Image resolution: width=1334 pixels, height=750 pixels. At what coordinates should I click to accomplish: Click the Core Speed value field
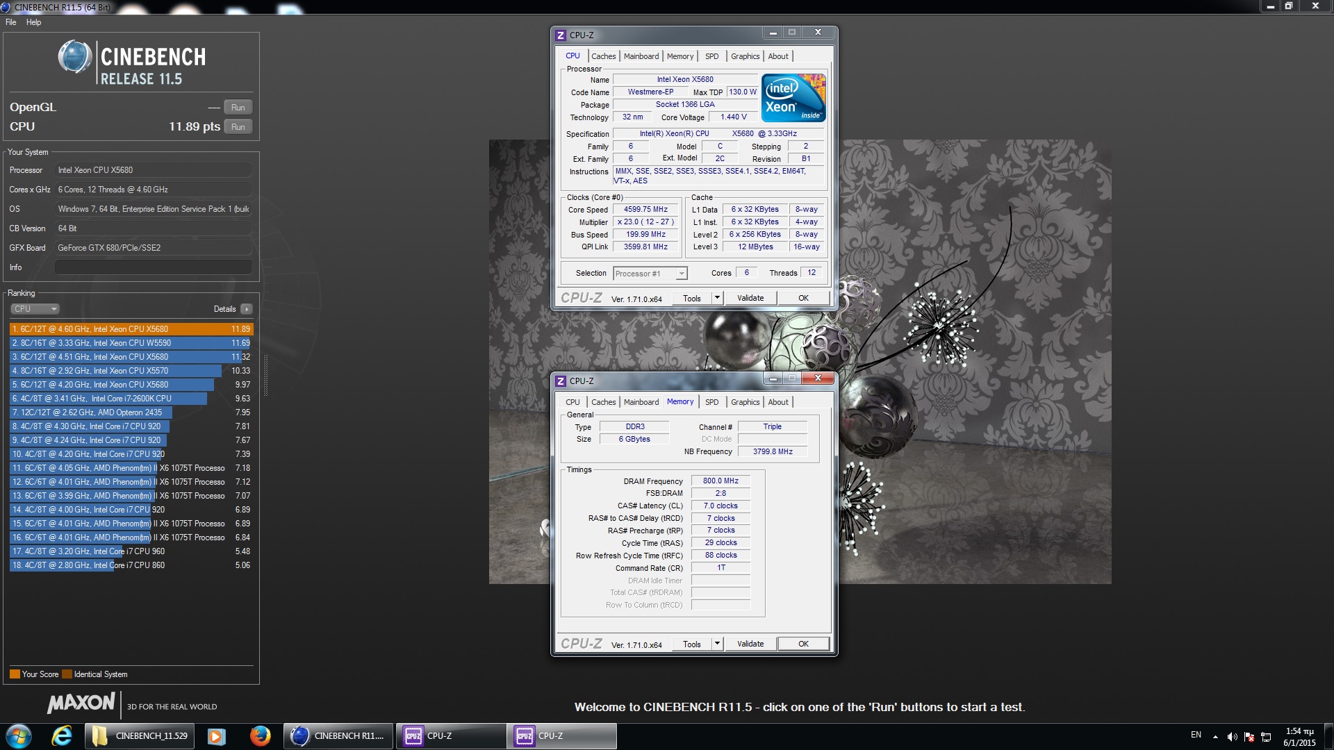point(645,210)
